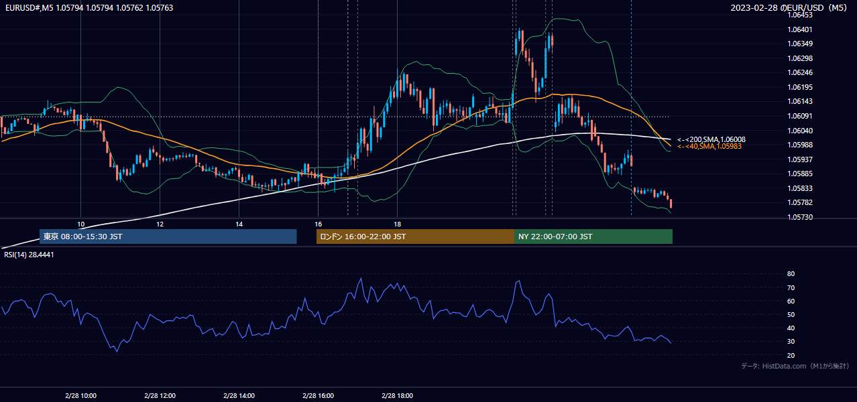Click the 1.06195 price axis label

click(800, 87)
